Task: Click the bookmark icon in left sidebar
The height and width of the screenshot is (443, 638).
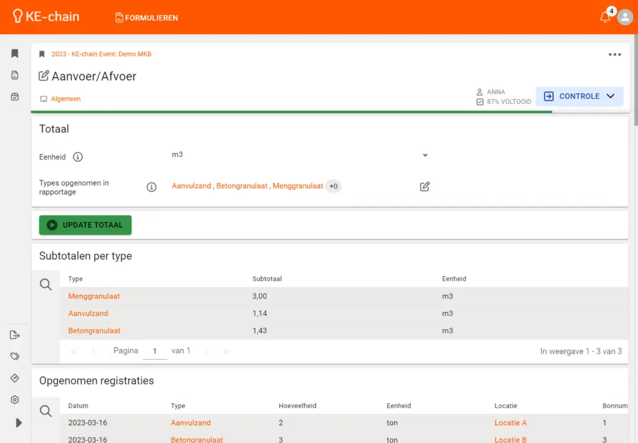Action: [x=15, y=54]
